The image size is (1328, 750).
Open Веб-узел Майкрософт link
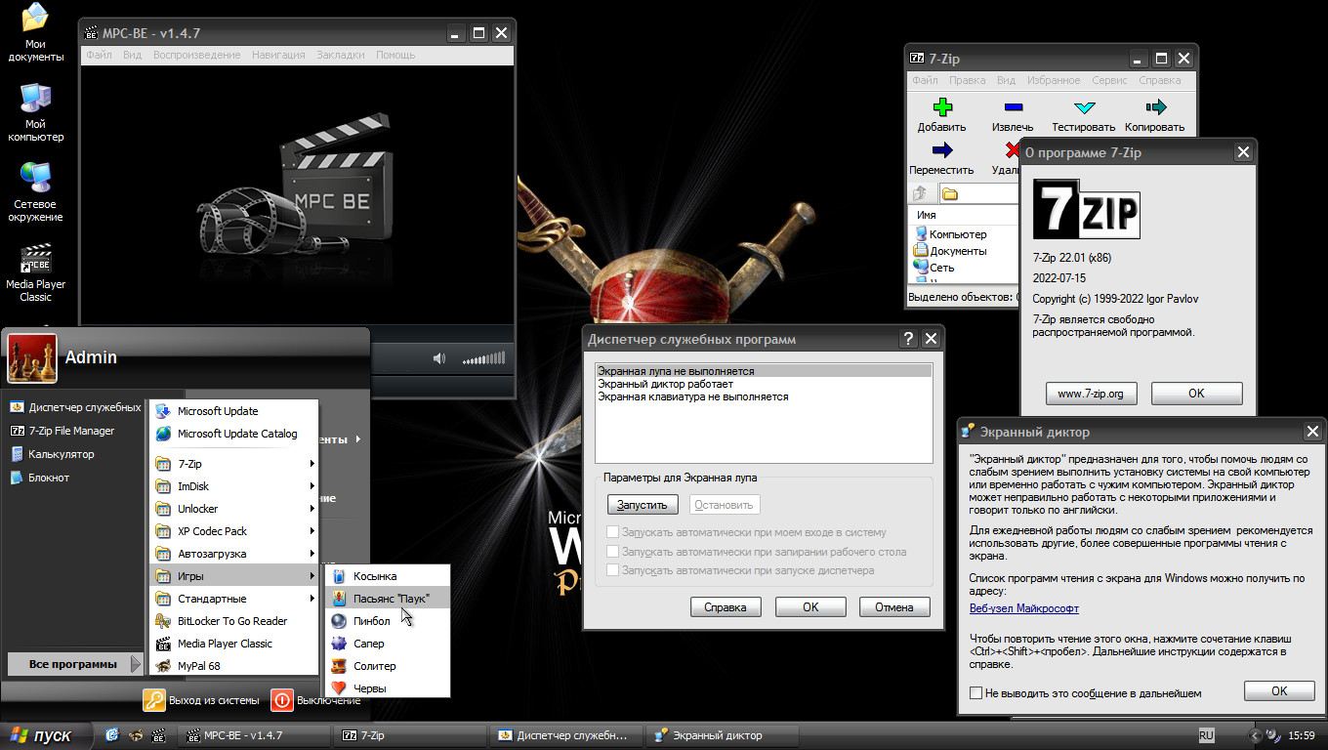click(1024, 608)
